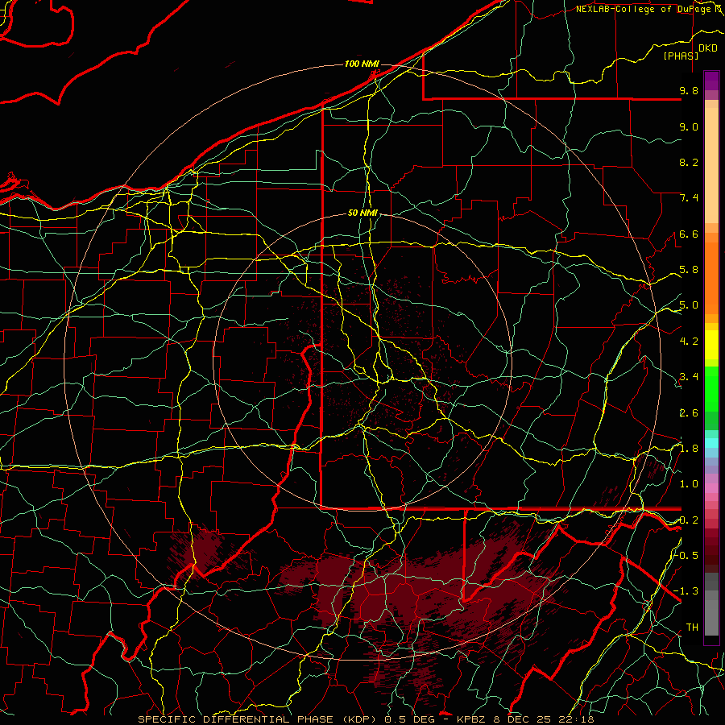Click the 9.0 scale value
This screenshot has height=725, width=725.
point(689,127)
